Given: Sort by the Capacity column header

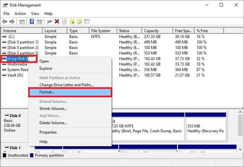Looking at the screenshot, I should pyautogui.click(x=158, y=31).
